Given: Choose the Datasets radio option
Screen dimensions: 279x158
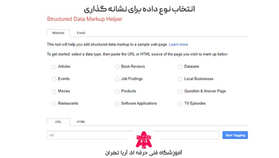Looking at the screenshot, I should (180, 67).
